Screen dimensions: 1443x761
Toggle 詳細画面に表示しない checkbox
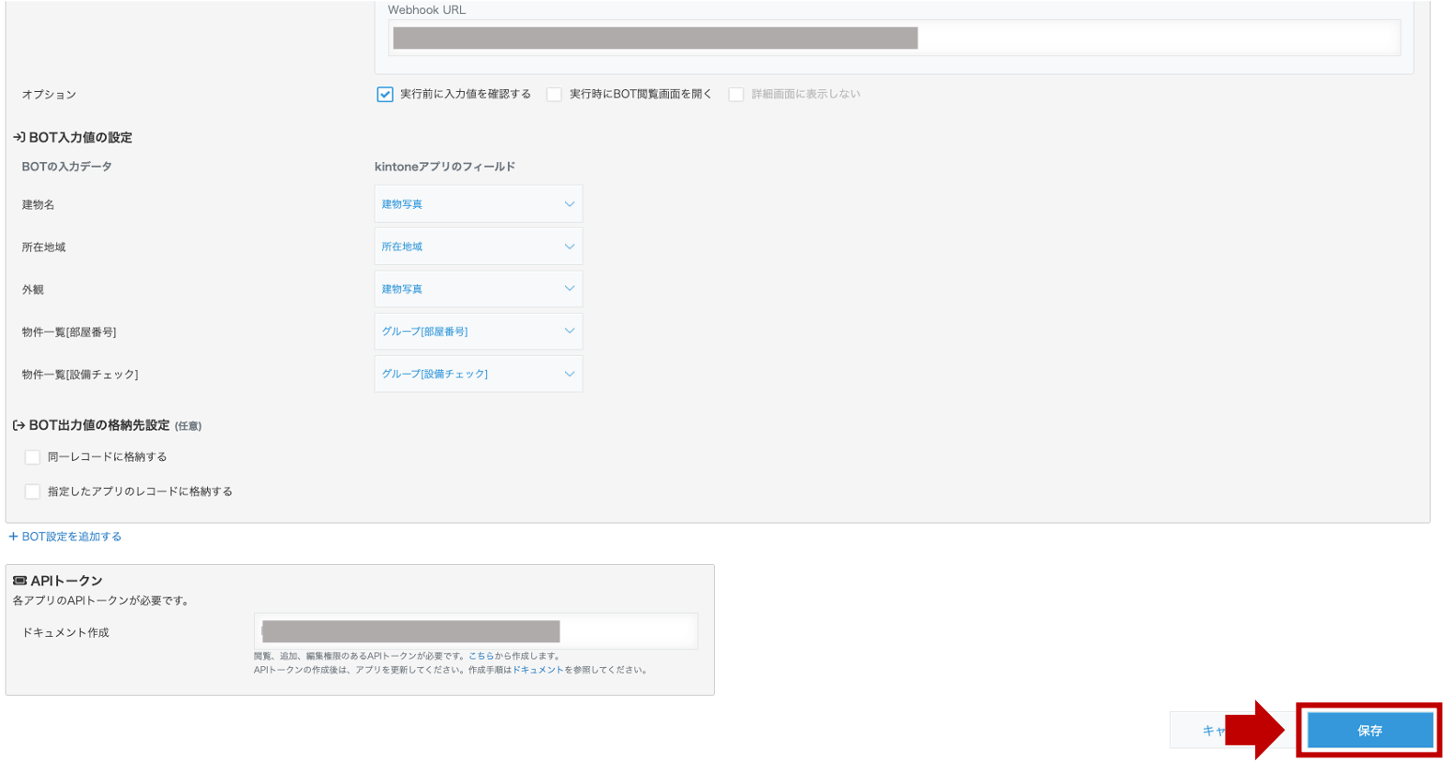click(x=736, y=94)
